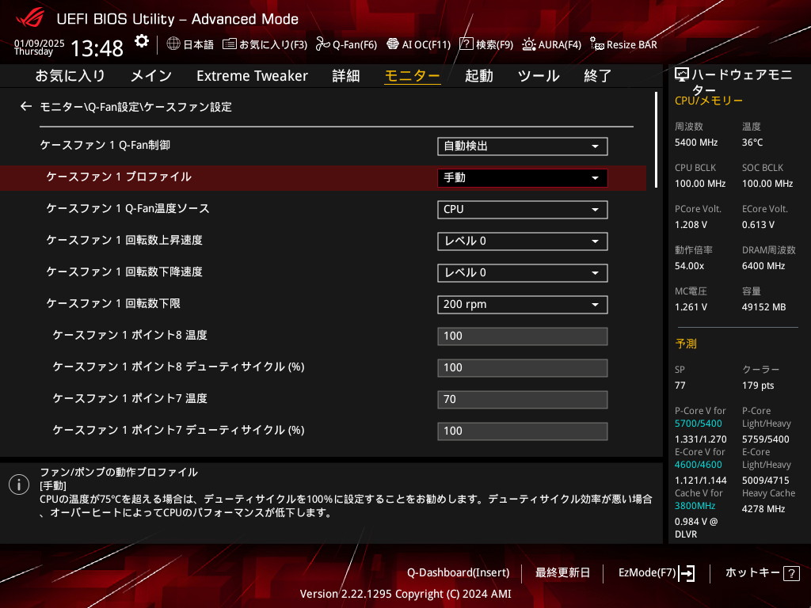Click the EzMode exit arrow icon
The width and height of the screenshot is (811, 608).
[x=687, y=573]
